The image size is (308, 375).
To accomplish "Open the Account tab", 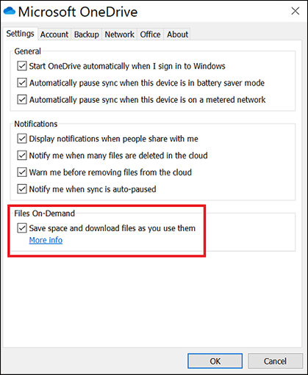I will [54, 34].
